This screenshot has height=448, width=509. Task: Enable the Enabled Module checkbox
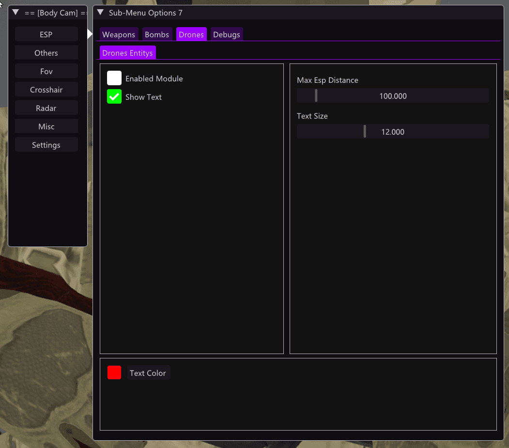114,78
